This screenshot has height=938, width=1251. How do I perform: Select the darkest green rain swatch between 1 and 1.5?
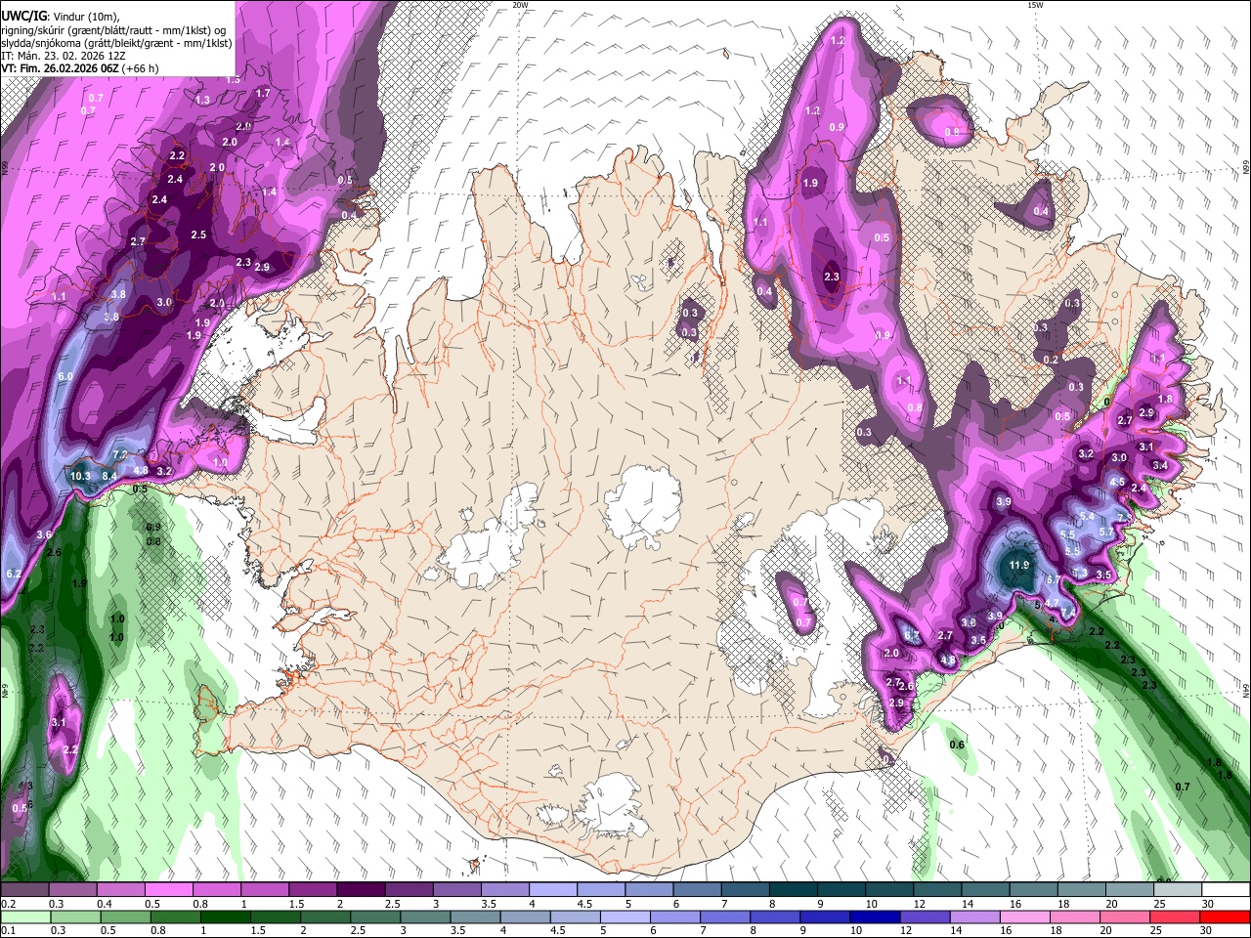(x=225, y=917)
